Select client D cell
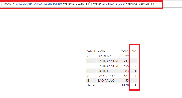The width and height of the screenshot is (182, 98). [88, 61]
